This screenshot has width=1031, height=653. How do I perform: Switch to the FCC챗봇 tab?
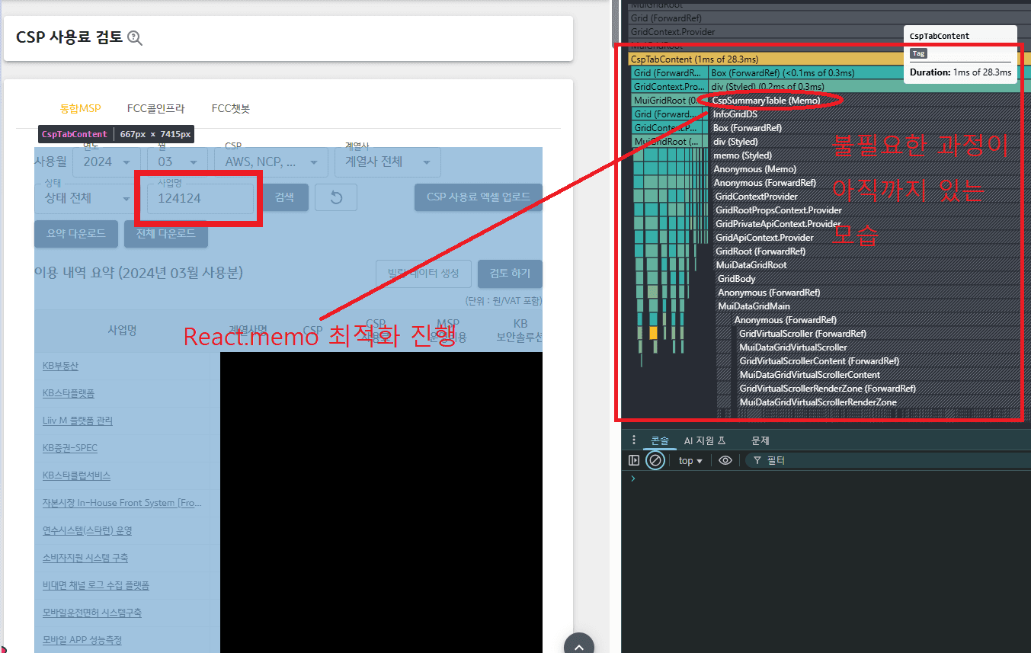click(x=231, y=109)
